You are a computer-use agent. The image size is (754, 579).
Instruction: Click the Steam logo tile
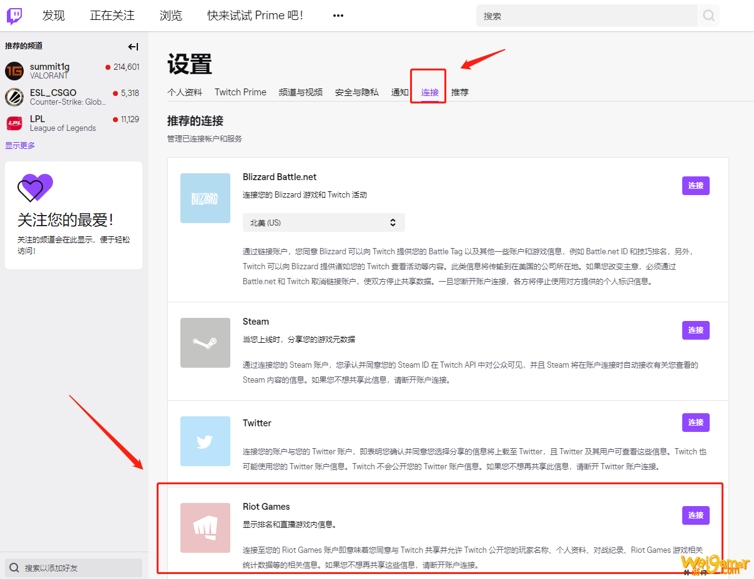pos(205,343)
